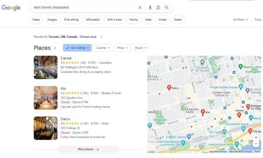Click the Alo restaurant photo
The image size is (263, 158).
pos(46,98)
